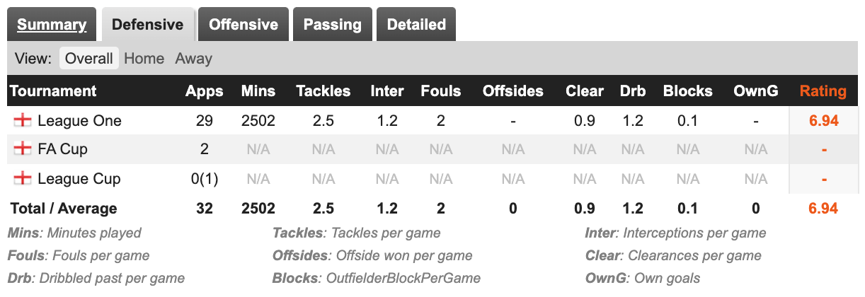Click the Mins column header
Screen dimensions: 865x297
(258, 91)
